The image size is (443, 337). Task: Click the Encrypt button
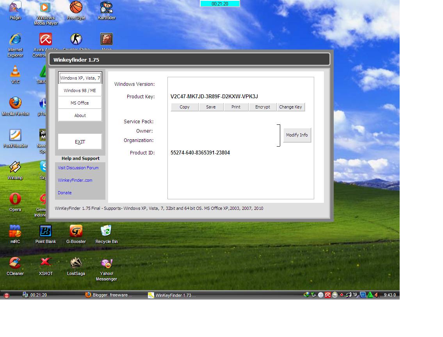(262, 107)
